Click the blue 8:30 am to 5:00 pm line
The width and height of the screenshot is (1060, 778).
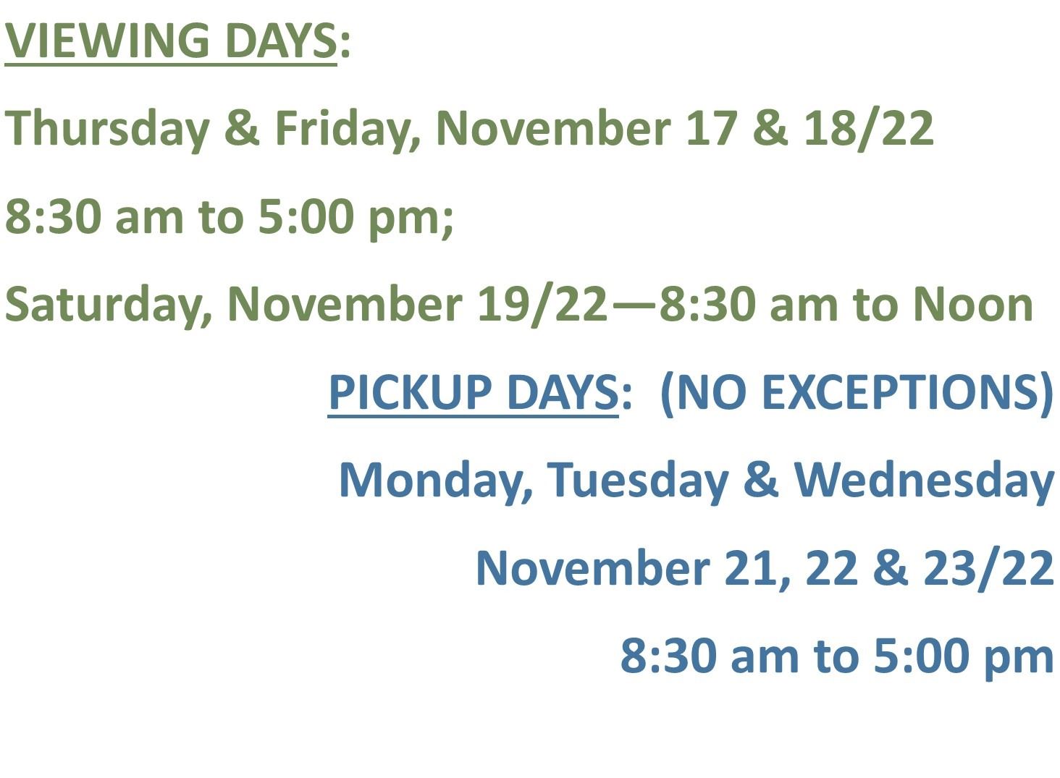tap(837, 656)
